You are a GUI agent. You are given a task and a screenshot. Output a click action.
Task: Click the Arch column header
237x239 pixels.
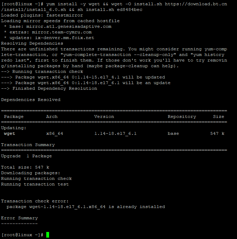point(52,117)
